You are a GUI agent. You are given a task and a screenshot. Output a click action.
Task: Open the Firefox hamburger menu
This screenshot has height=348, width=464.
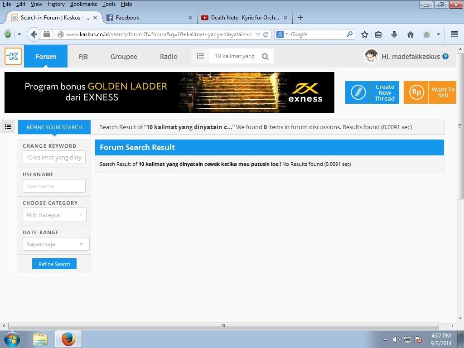coord(454,34)
